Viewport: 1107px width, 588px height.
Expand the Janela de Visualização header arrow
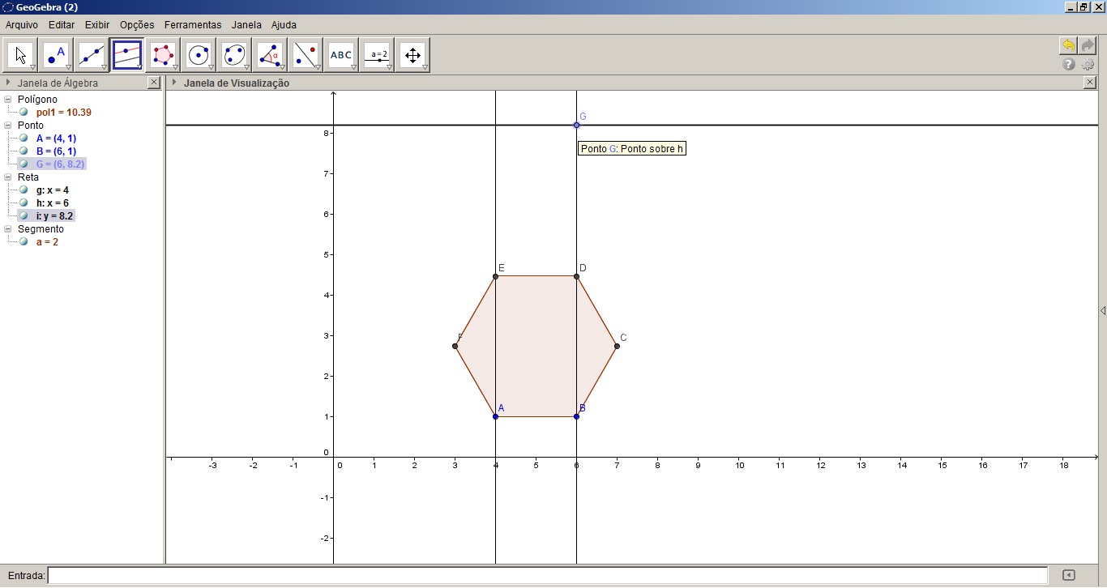click(174, 83)
